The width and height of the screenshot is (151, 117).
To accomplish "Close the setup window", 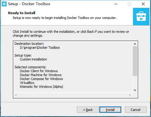I will point(143,4).
